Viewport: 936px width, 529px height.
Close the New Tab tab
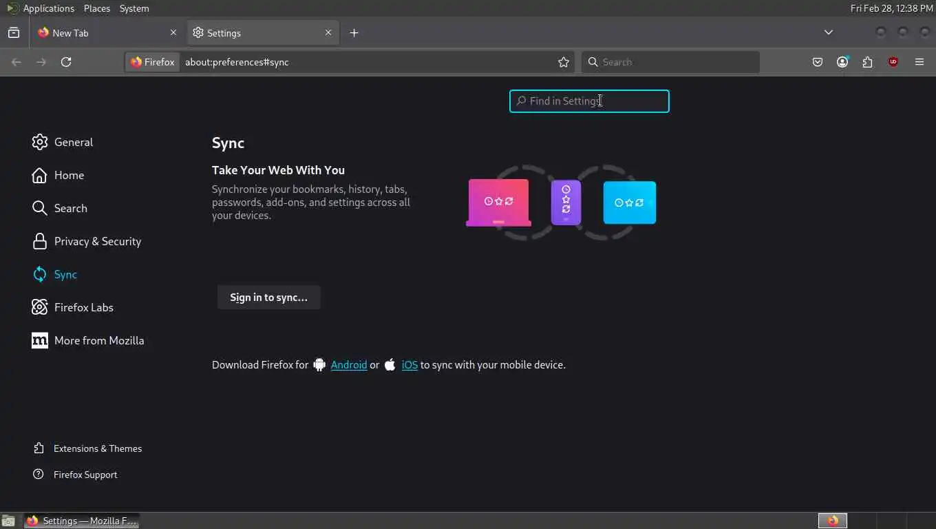pos(173,32)
